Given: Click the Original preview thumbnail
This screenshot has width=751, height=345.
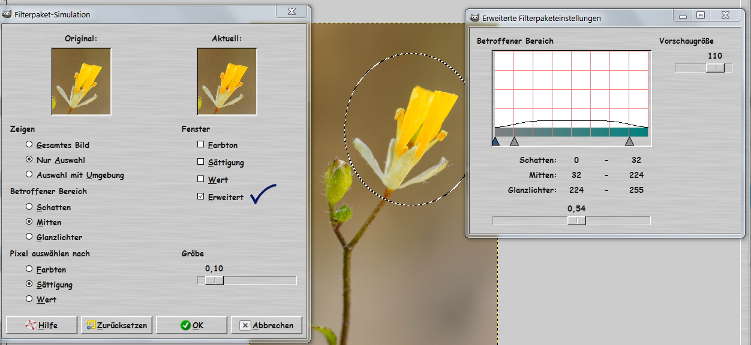Looking at the screenshot, I should [x=81, y=81].
